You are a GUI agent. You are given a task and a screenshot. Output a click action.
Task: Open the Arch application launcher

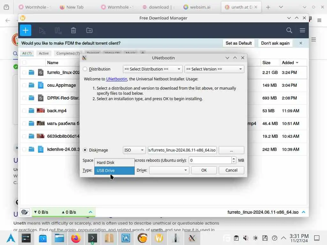[11, 238]
